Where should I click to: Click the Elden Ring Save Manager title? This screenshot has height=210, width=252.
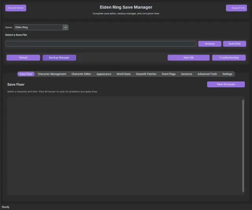pos(126,7)
